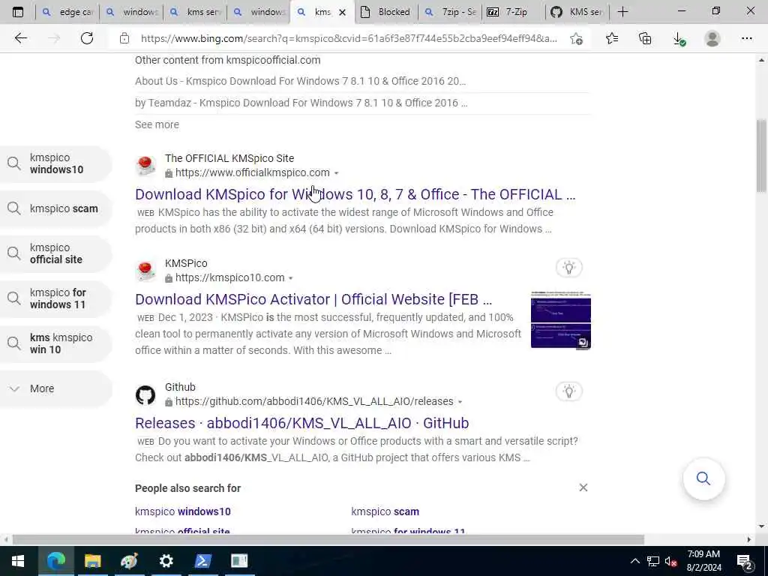Image resolution: width=768 pixels, height=576 pixels.
Task: Open 'Releases · abbodi1406/KMS_VL_ALL_AIO' result
Action: (x=301, y=423)
